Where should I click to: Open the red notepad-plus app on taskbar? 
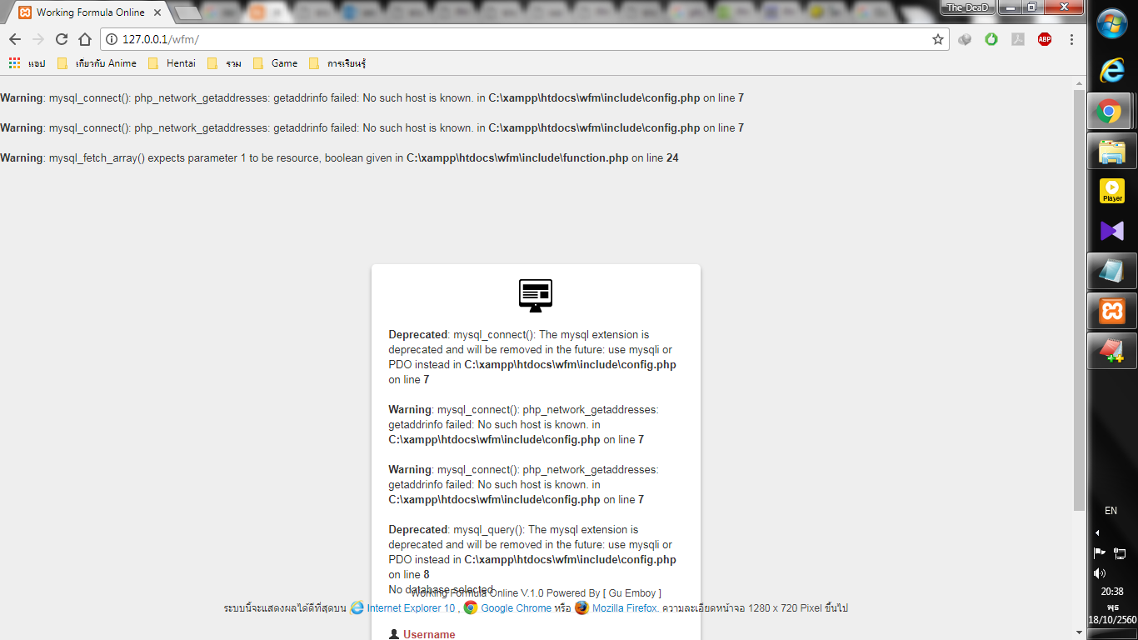click(1112, 351)
